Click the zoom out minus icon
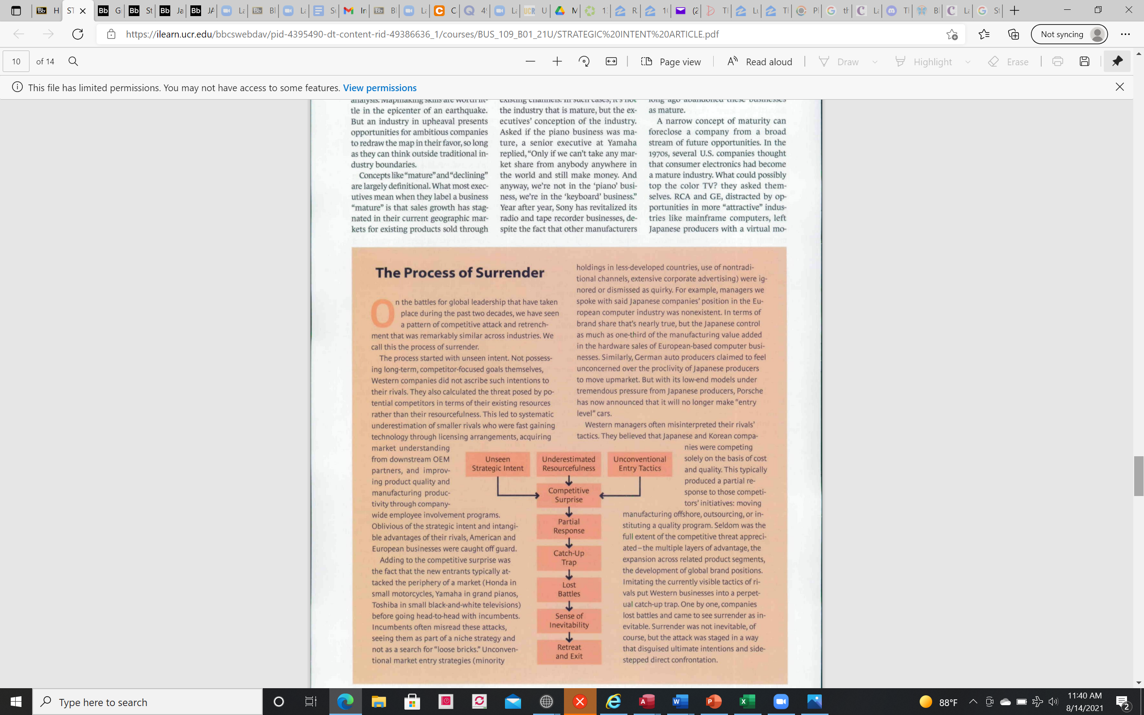This screenshot has height=715, width=1144. click(530, 62)
